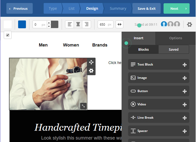196x142 pixels.
Task: Align content to the left
Action: coord(70,24)
